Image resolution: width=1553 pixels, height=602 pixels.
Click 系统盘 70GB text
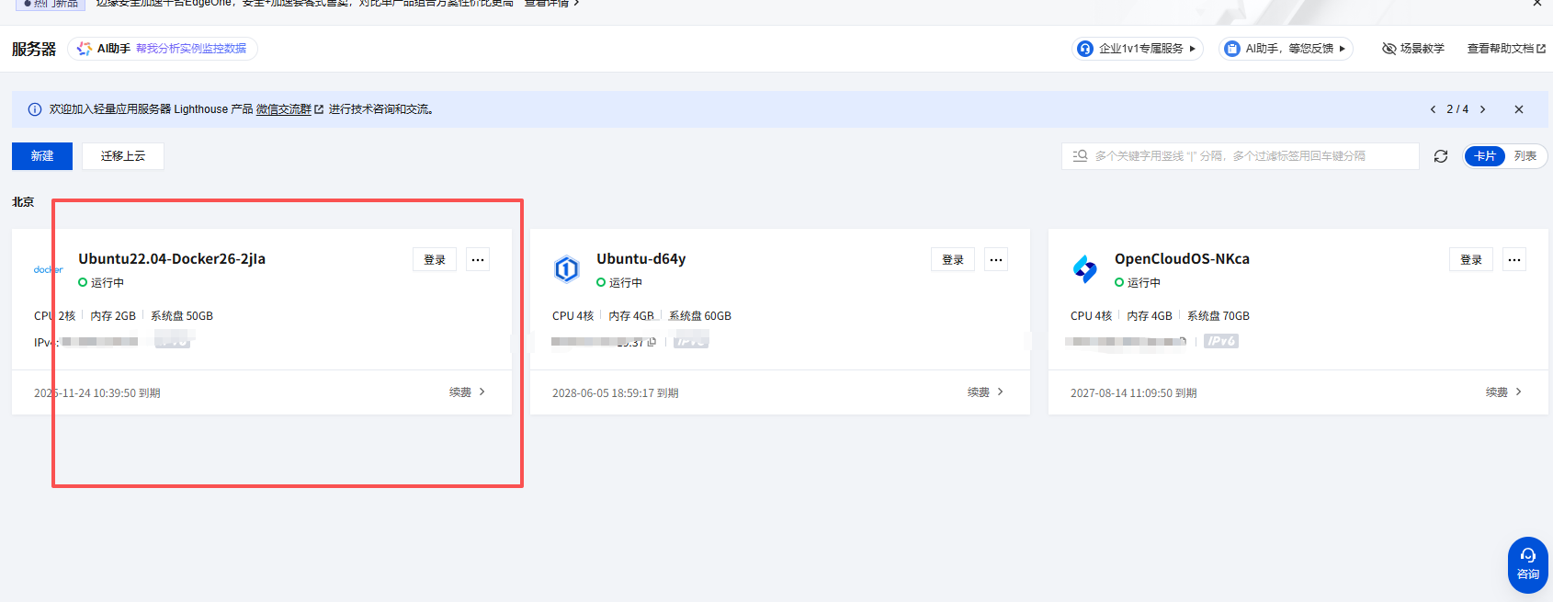click(1219, 316)
